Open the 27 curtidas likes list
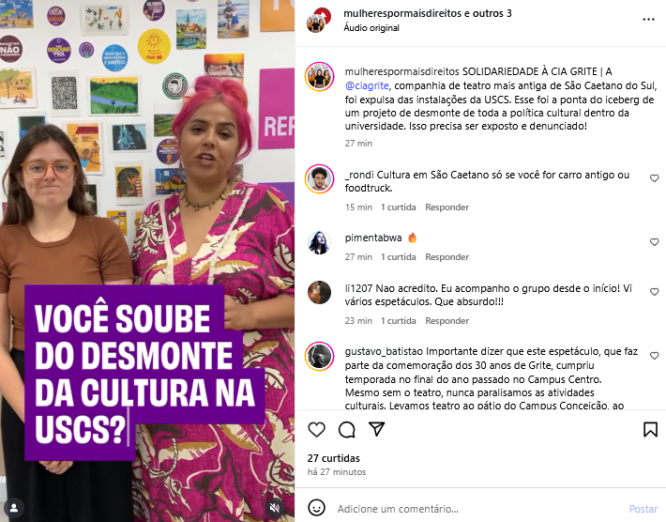This screenshot has width=666, height=522. click(333, 458)
